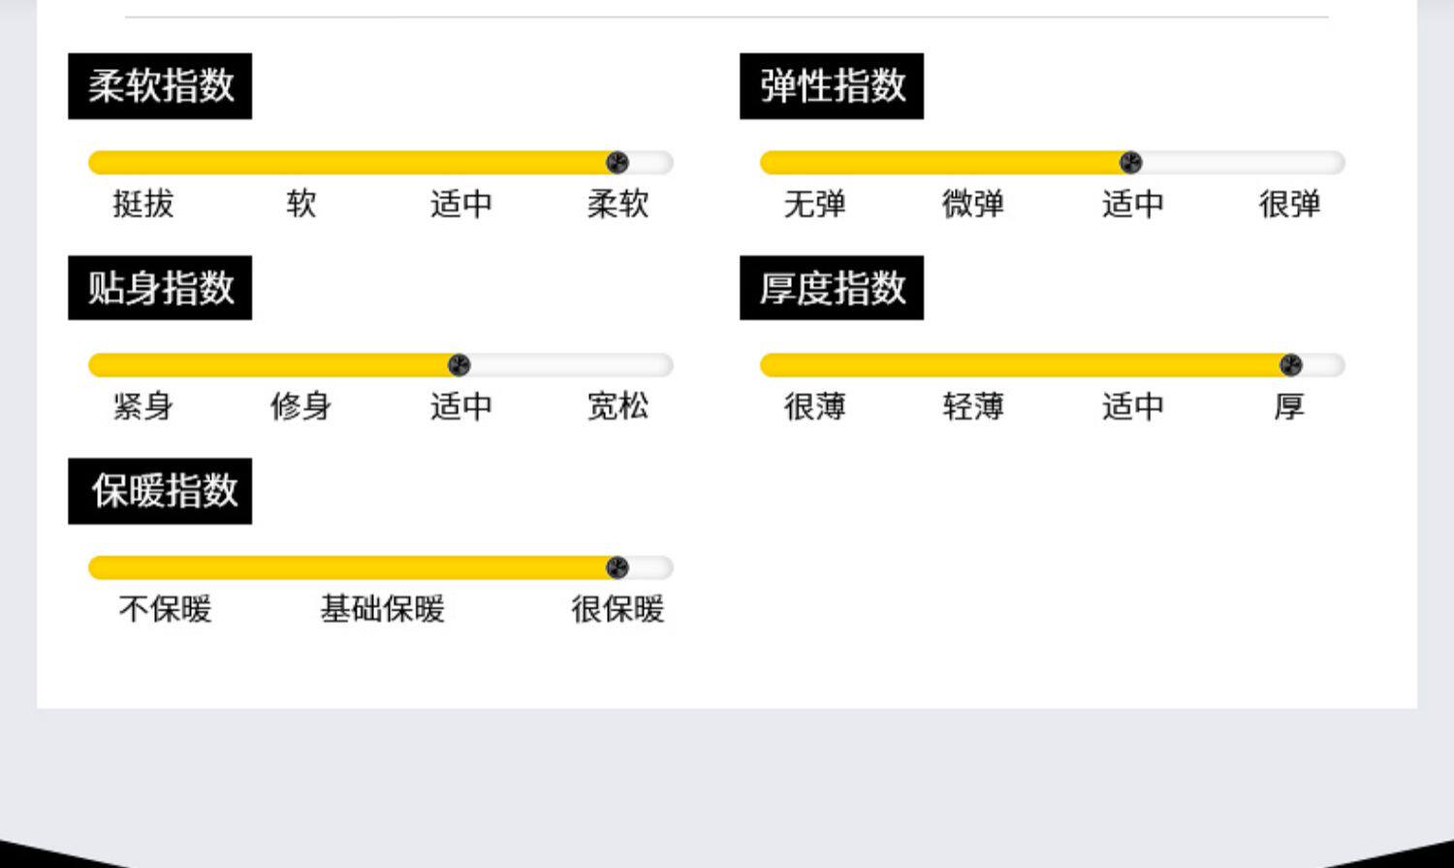Click the 厚度指数 slider knob
This screenshot has width=1454, height=868.
[1290, 366]
